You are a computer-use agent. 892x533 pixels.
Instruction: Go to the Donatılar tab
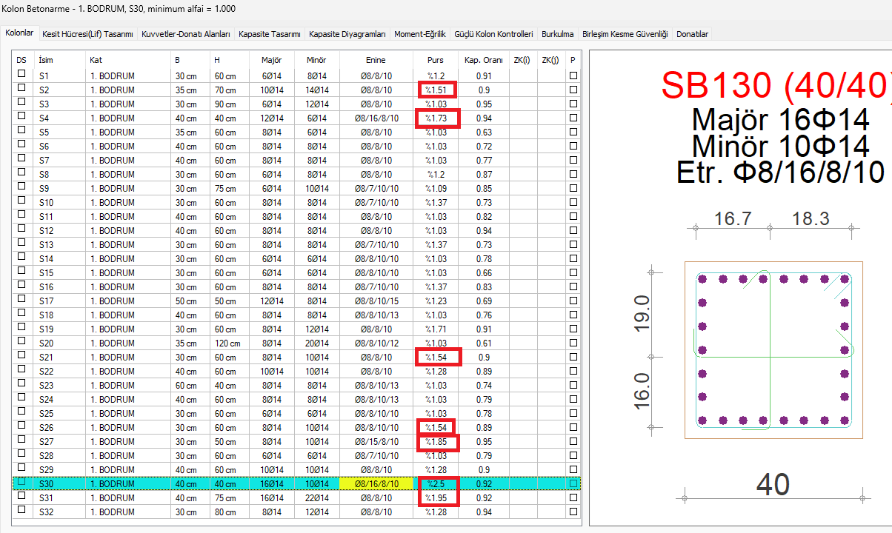click(x=692, y=34)
